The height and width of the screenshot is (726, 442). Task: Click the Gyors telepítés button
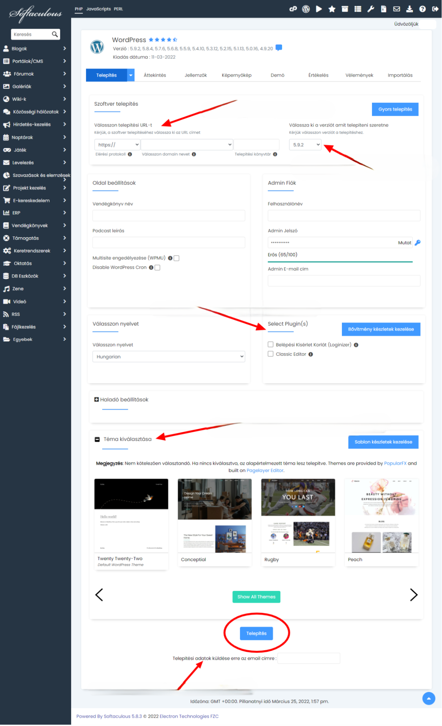pos(395,109)
